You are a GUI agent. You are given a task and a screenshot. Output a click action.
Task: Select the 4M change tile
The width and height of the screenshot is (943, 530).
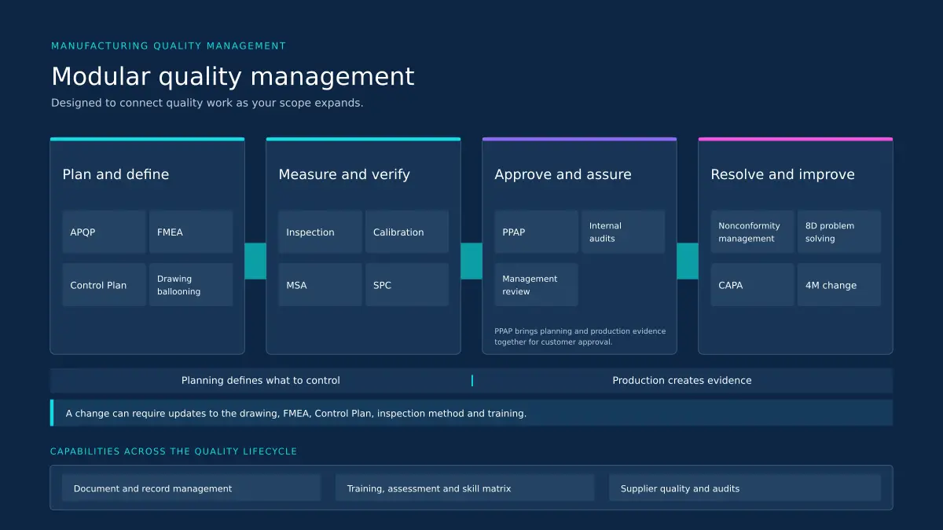[x=839, y=285]
